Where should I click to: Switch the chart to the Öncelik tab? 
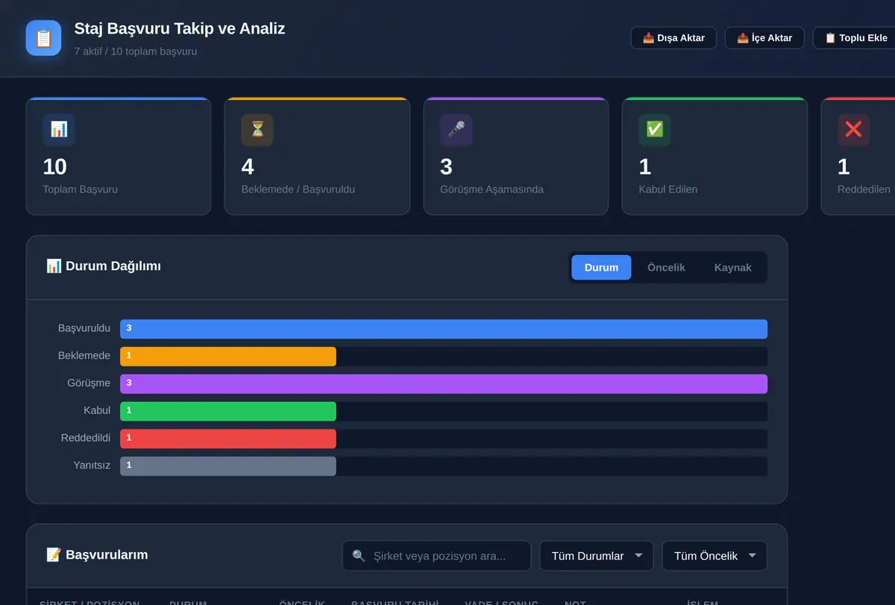(666, 268)
